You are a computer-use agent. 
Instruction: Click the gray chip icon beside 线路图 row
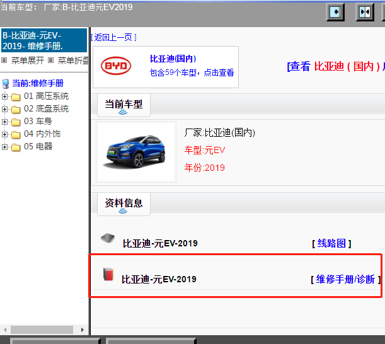(x=108, y=238)
